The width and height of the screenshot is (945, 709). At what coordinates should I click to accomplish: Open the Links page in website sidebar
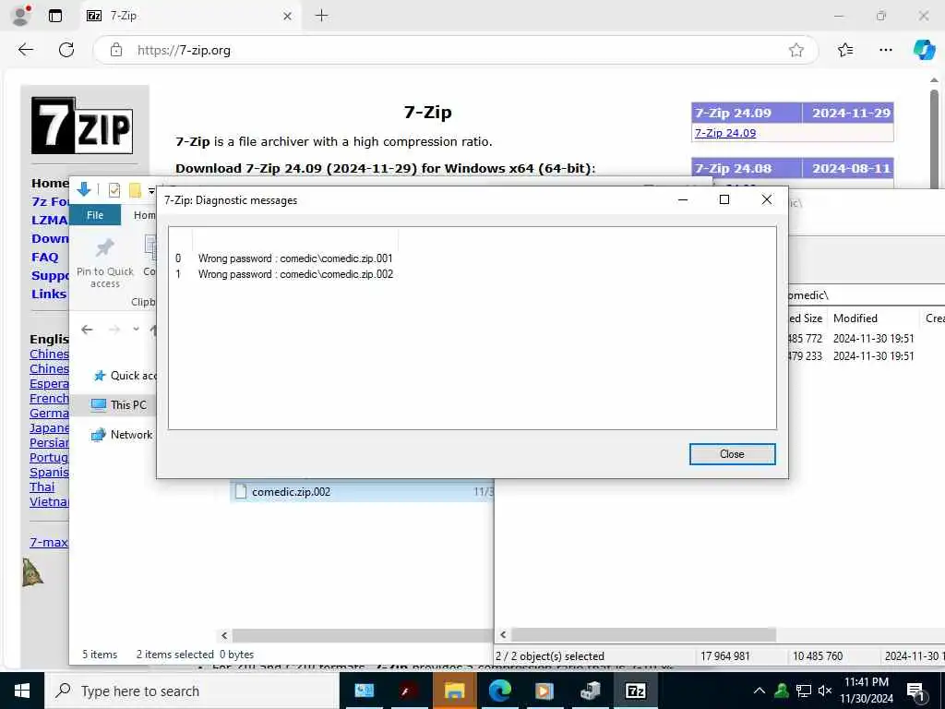[x=48, y=294]
